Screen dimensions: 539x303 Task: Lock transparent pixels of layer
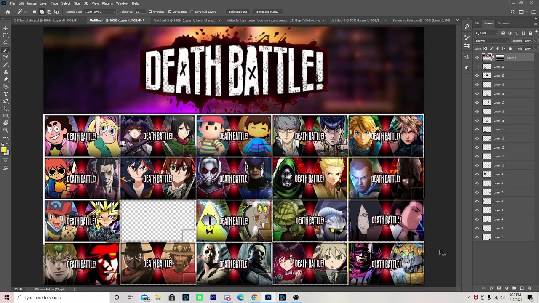pos(485,49)
